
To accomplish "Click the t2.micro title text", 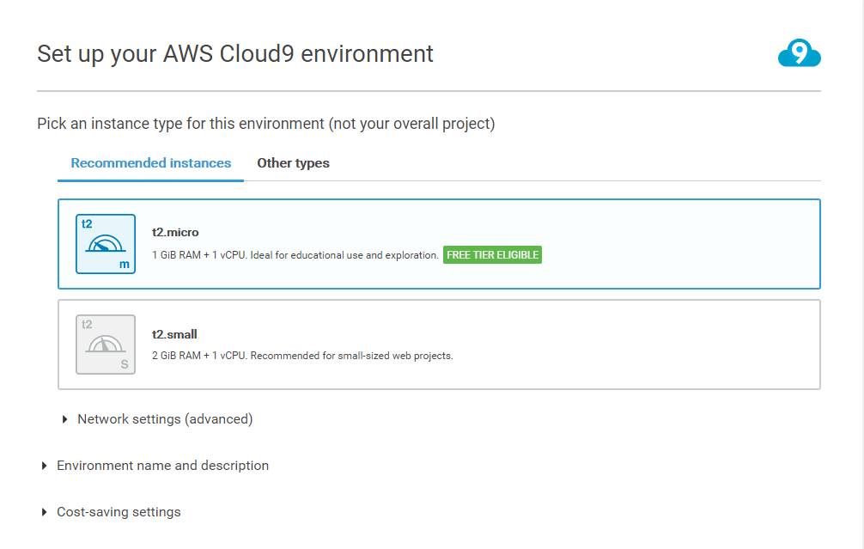I will (x=175, y=233).
